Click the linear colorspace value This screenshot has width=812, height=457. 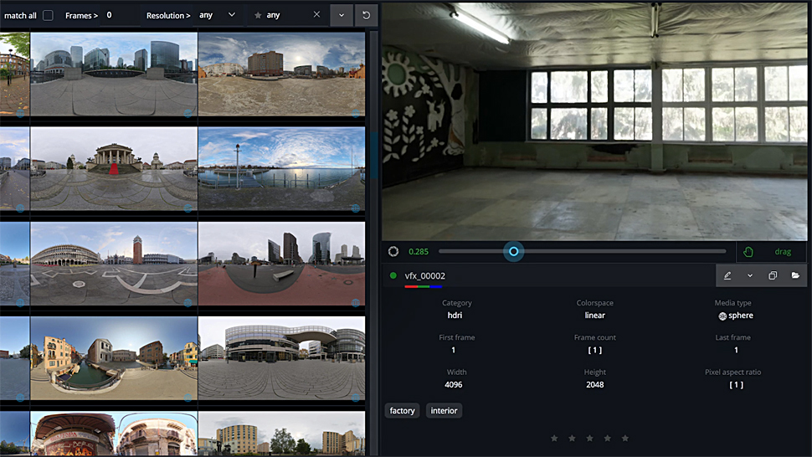[595, 316]
